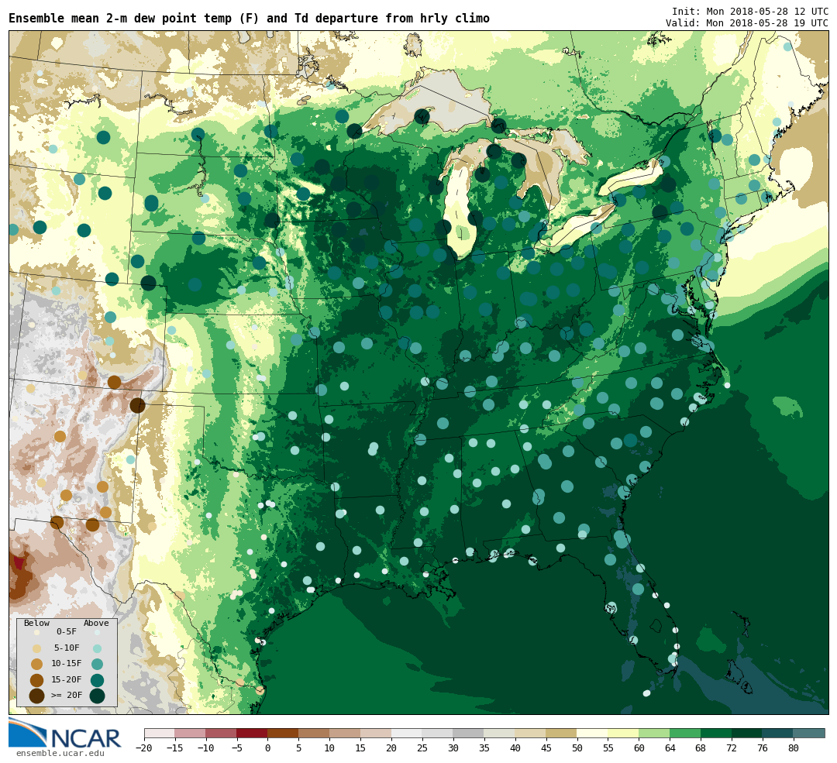Click the "Below" legend heading
Viewport: 837px width, 763px height.
tap(37, 623)
